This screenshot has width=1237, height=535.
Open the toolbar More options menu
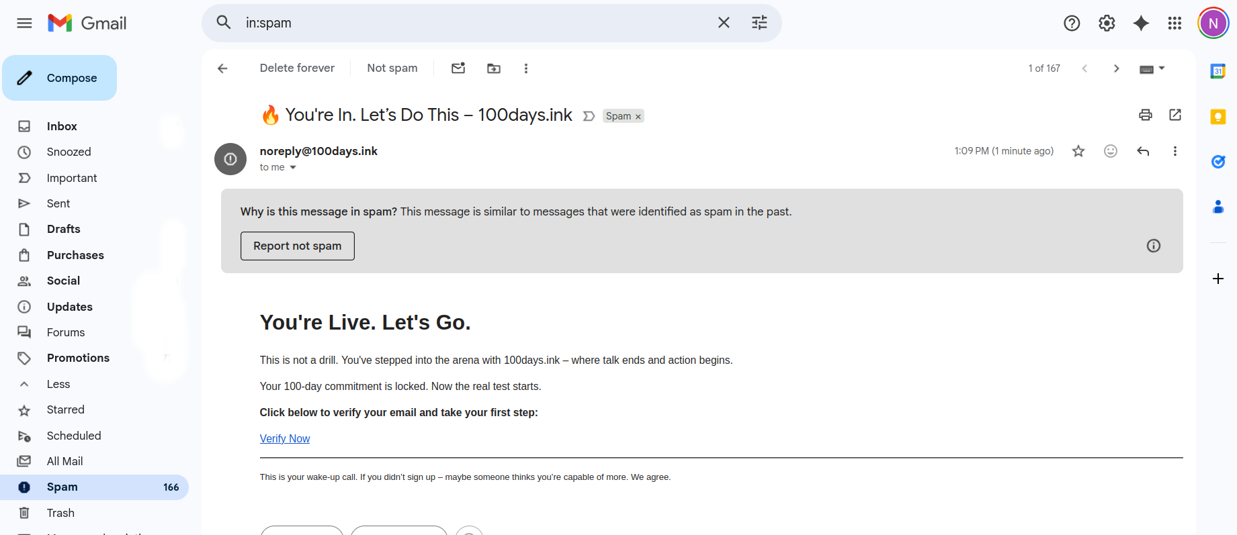(526, 68)
